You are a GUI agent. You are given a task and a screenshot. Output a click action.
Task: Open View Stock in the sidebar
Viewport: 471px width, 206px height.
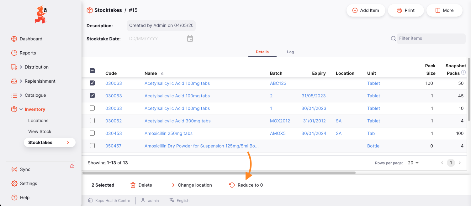[x=40, y=131]
